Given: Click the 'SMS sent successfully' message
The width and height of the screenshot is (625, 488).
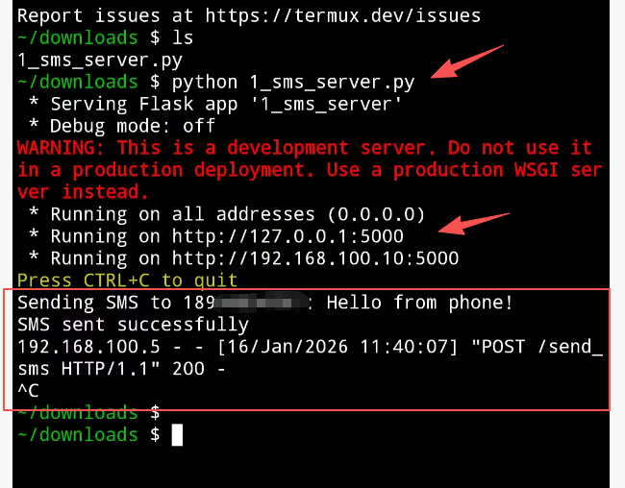Looking at the screenshot, I should 133,325.
